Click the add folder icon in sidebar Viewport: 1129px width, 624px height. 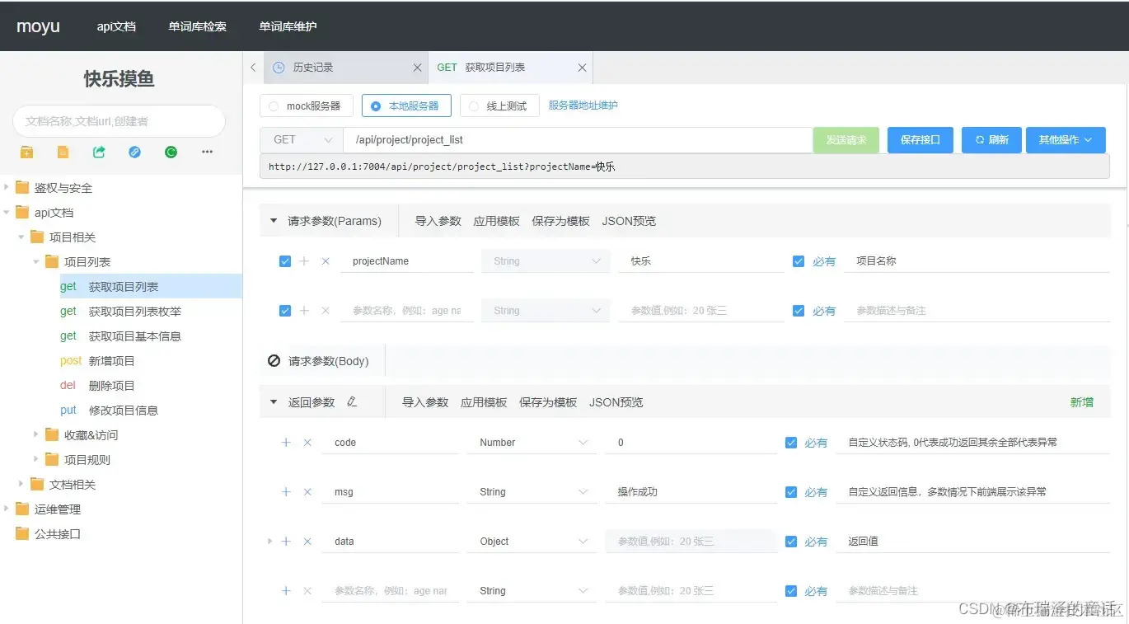pyautogui.click(x=26, y=152)
